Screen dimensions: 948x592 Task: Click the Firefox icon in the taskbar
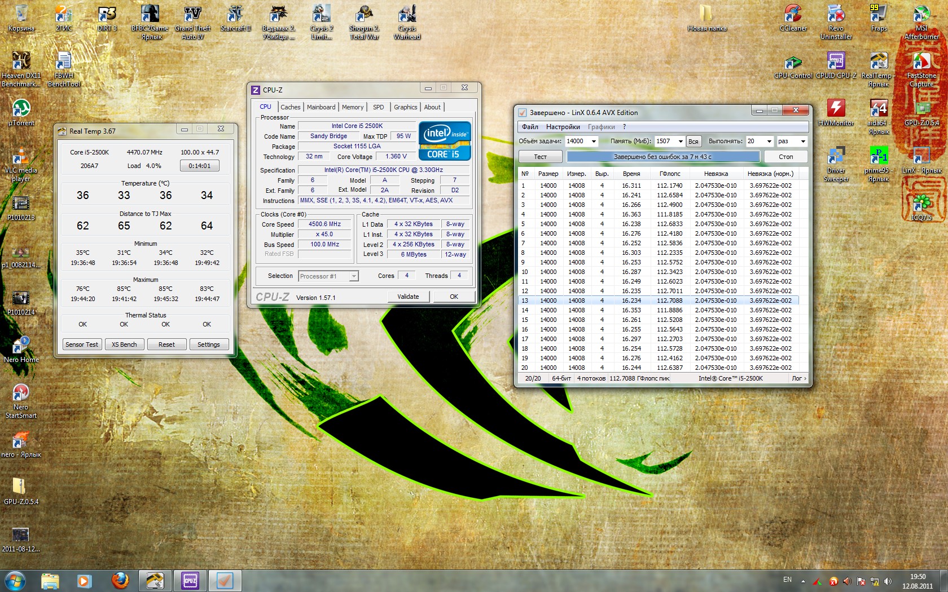point(120,580)
